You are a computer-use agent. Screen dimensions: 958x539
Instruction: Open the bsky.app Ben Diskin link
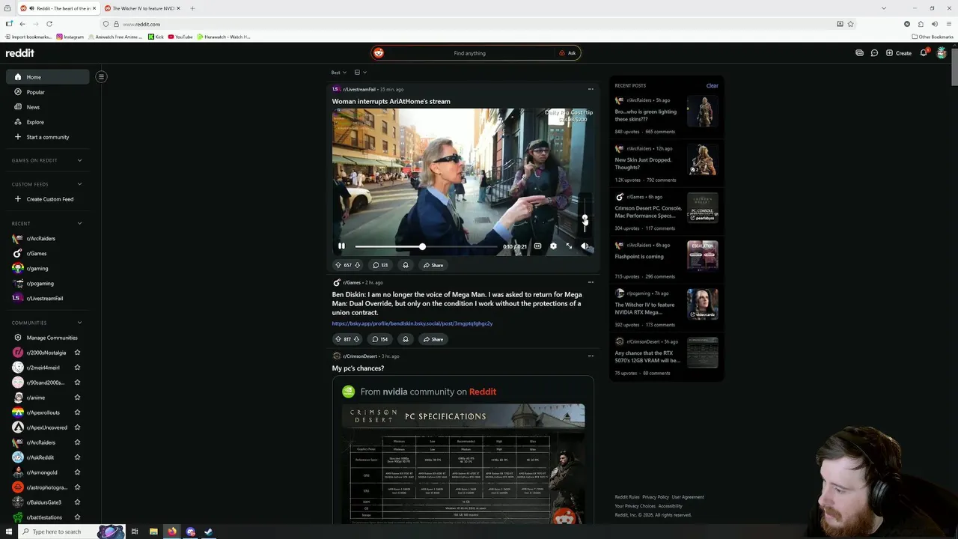(x=412, y=323)
